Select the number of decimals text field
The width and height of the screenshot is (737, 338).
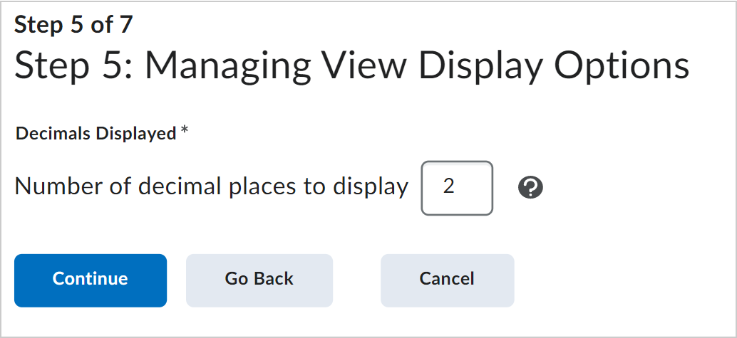tap(457, 189)
